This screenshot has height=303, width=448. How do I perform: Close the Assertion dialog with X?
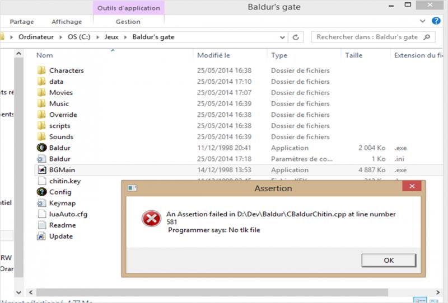[x=412, y=186]
